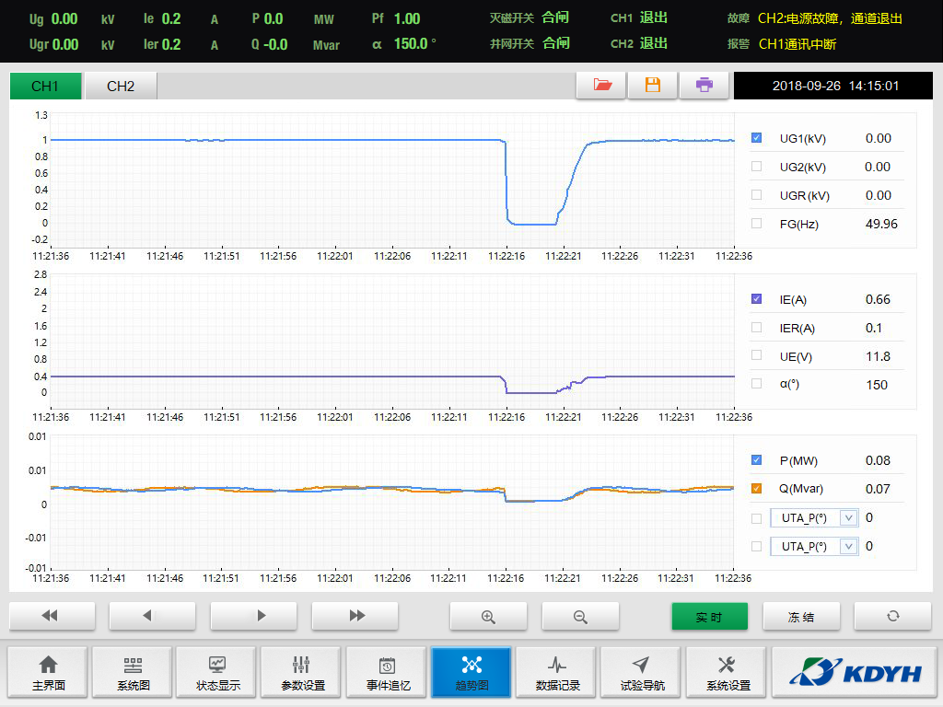
Task: Select the CH1 tab
Action: point(45,87)
